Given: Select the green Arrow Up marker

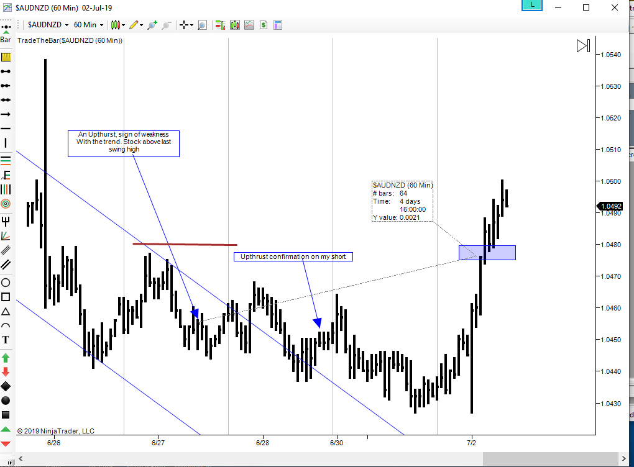Looking at the screenshot, I should [6, 358].
